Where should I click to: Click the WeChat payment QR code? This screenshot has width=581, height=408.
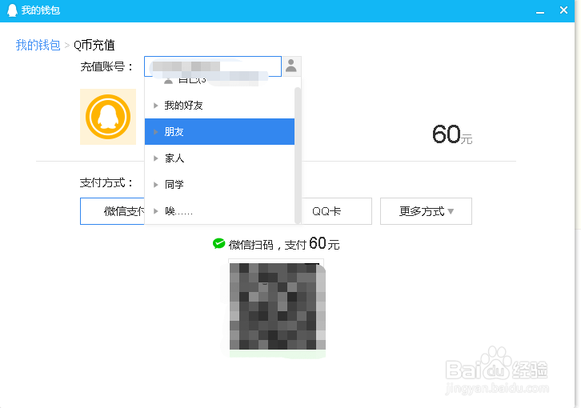pos(277,306)
